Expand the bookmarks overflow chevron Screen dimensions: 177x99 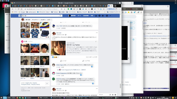pyautogui.click(x=105, y=12)
